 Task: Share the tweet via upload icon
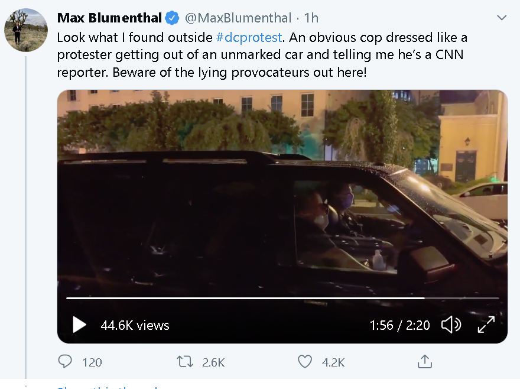click(x=425, y=361)
